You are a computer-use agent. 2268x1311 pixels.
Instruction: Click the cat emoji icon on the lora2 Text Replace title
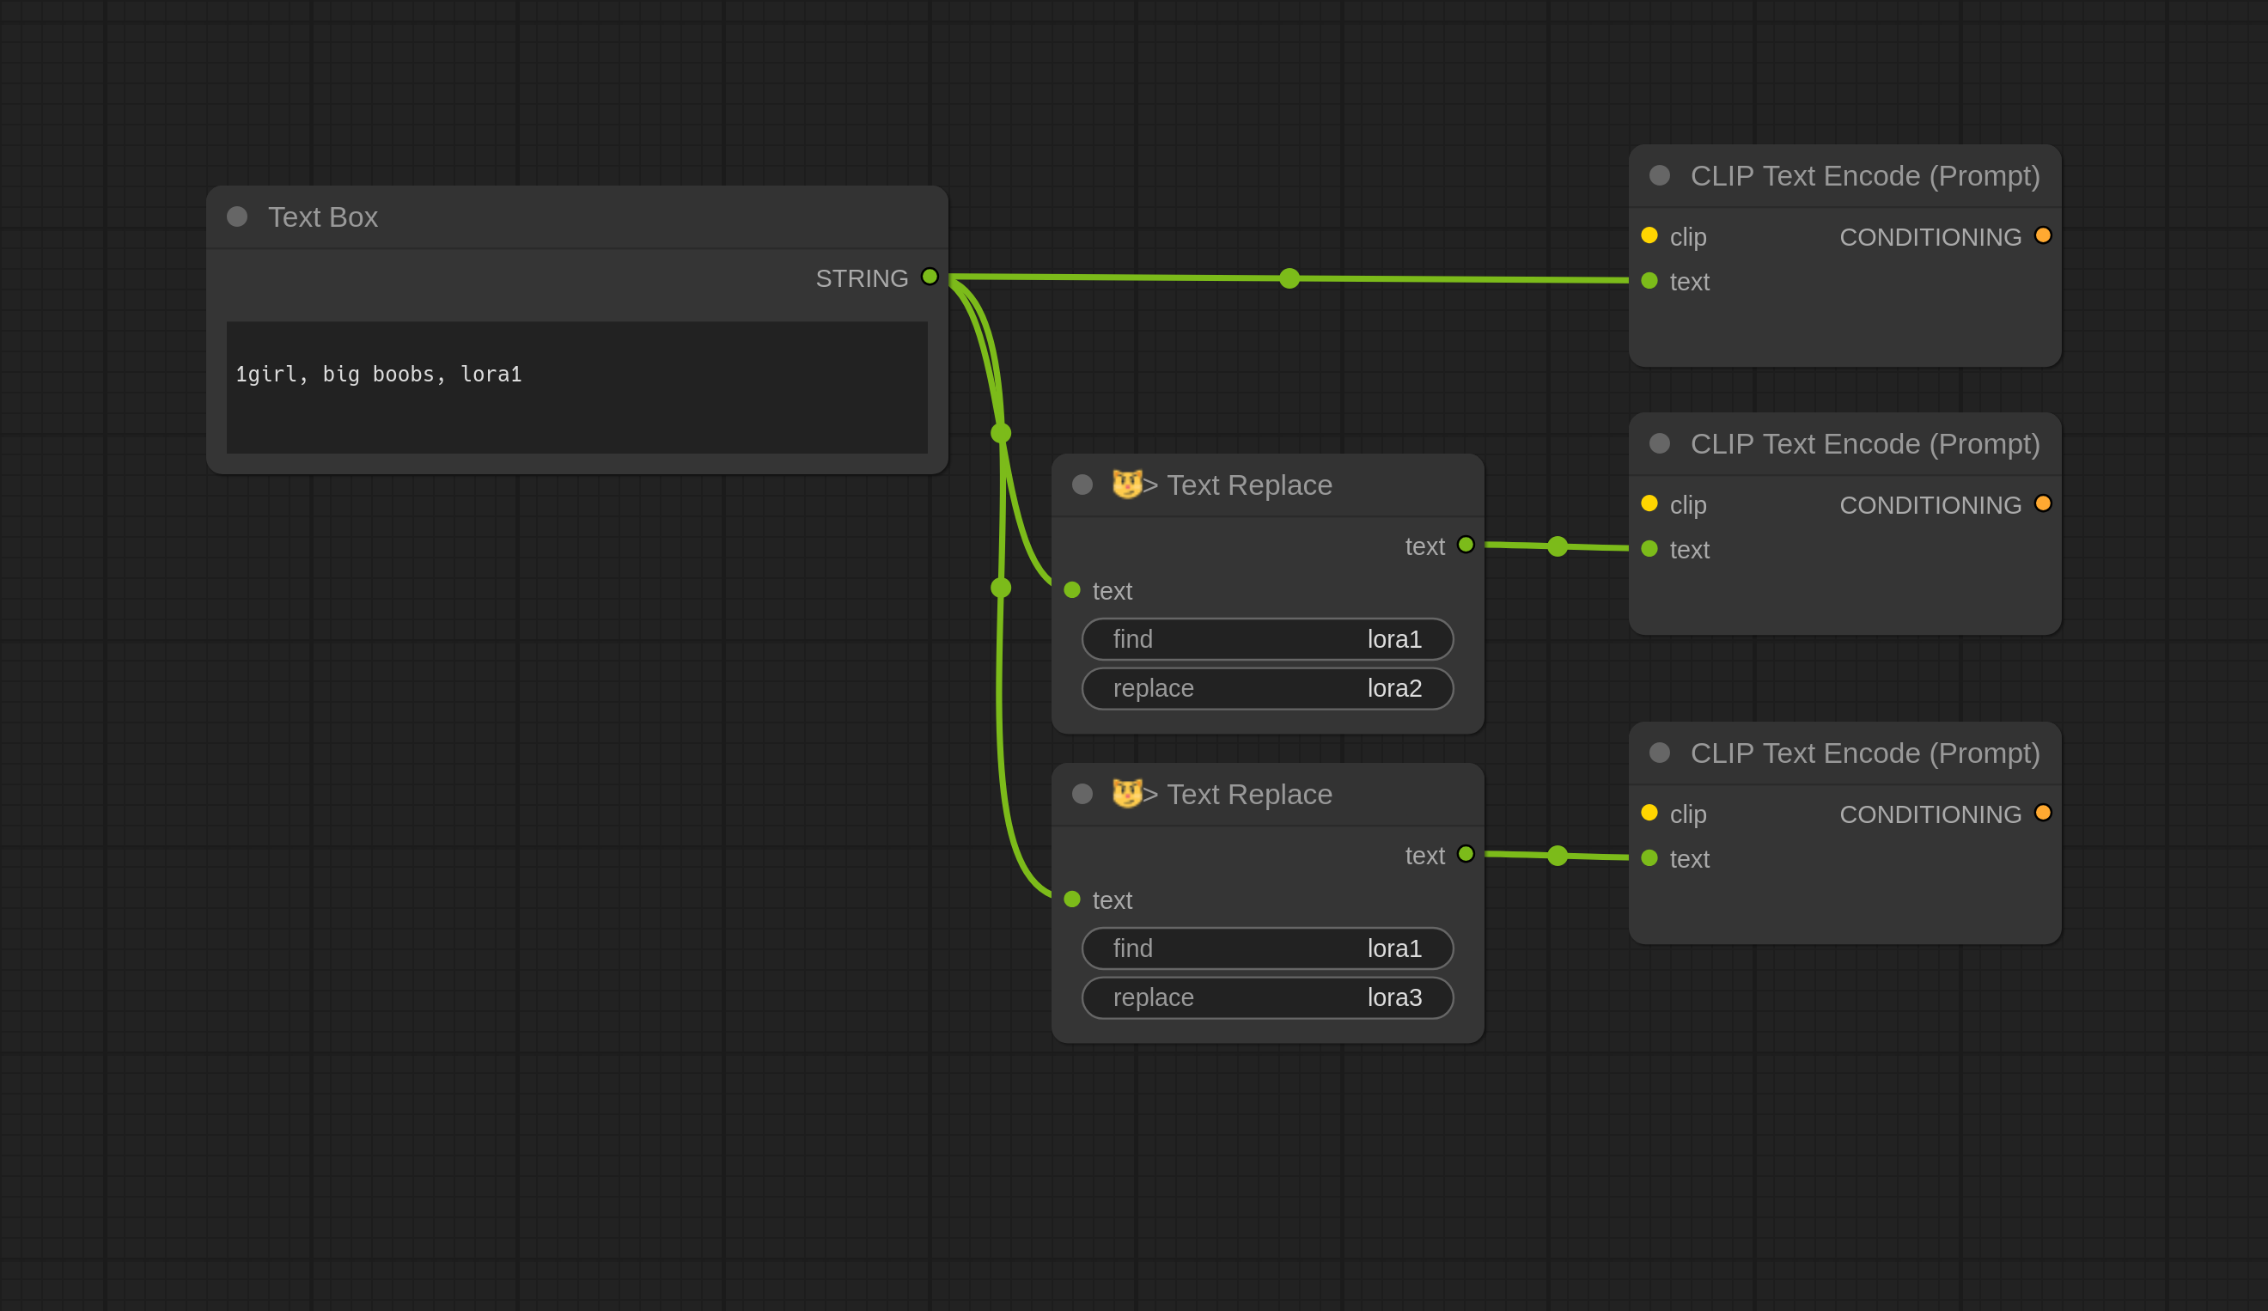(x=1127, y=484)
